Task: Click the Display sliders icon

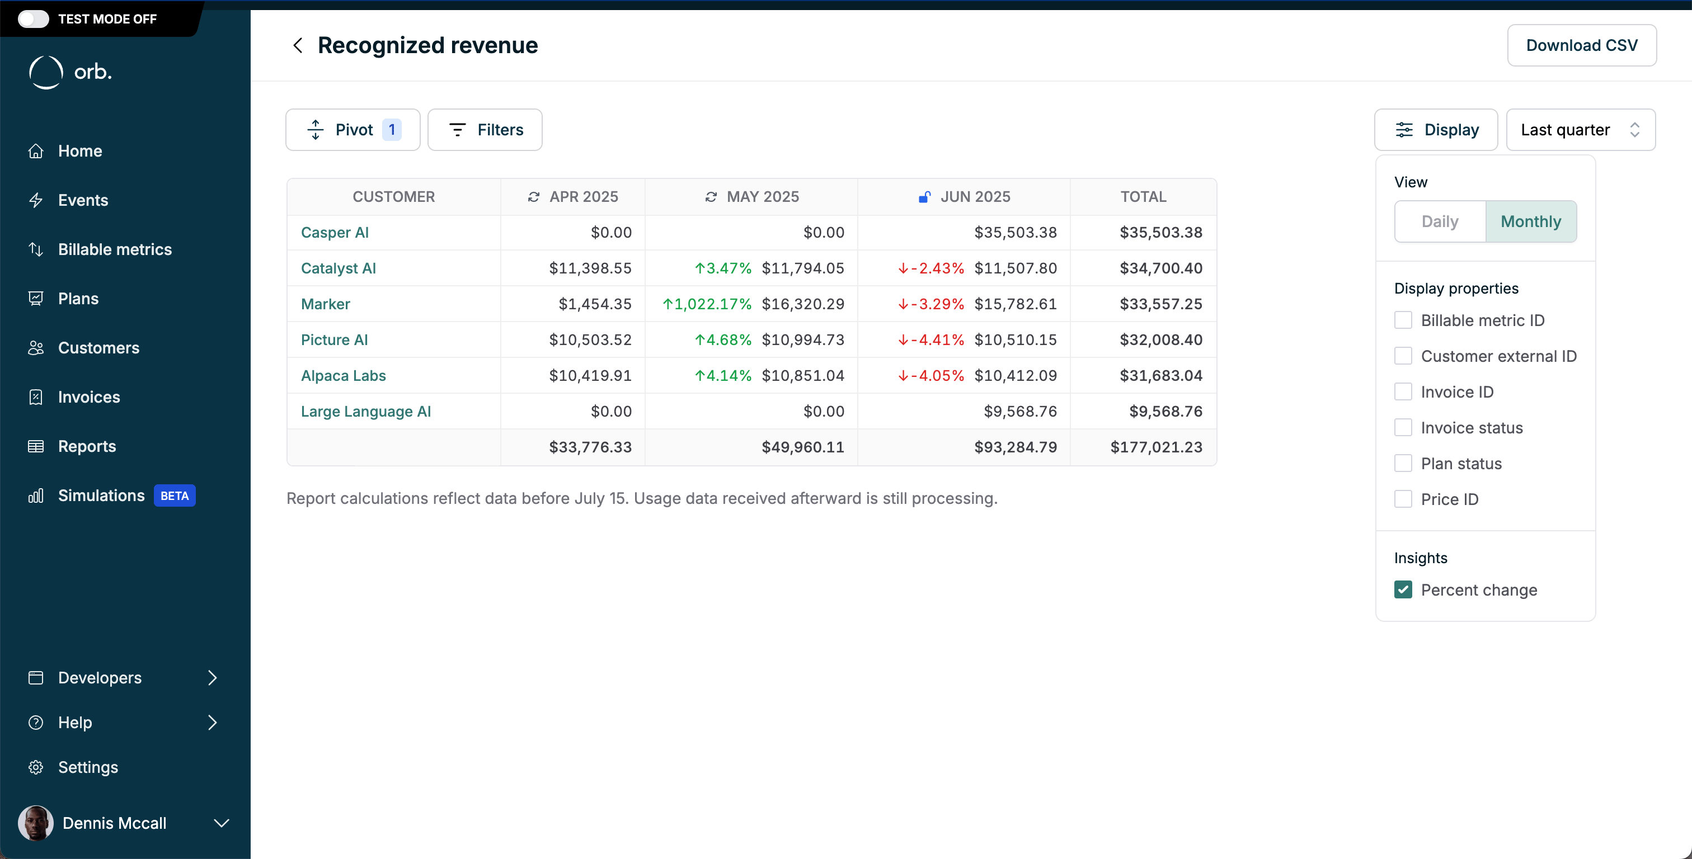Action: 1404,130
